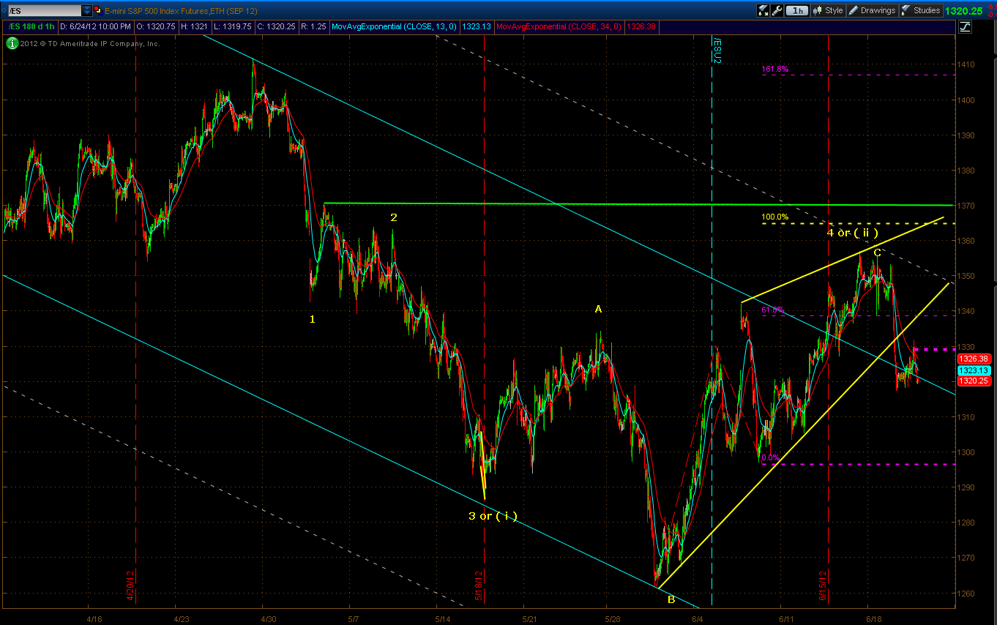
Task: Open the symbol selector dropdown arrow
Action: click(x=87, y=10)
